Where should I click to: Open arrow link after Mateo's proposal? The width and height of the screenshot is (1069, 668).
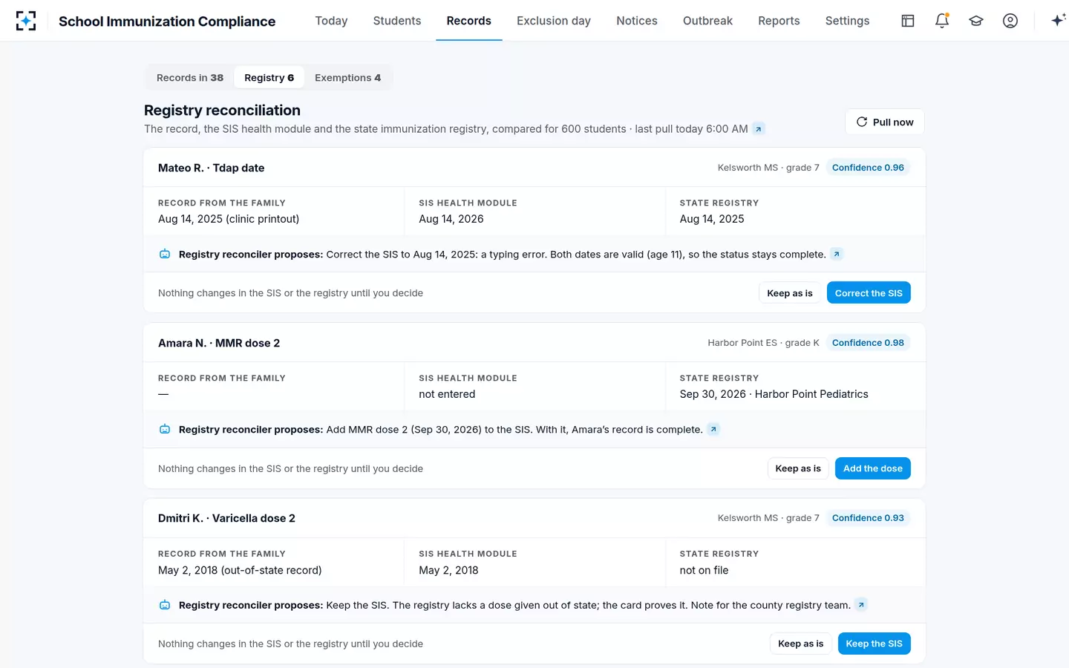click(837, 255)
